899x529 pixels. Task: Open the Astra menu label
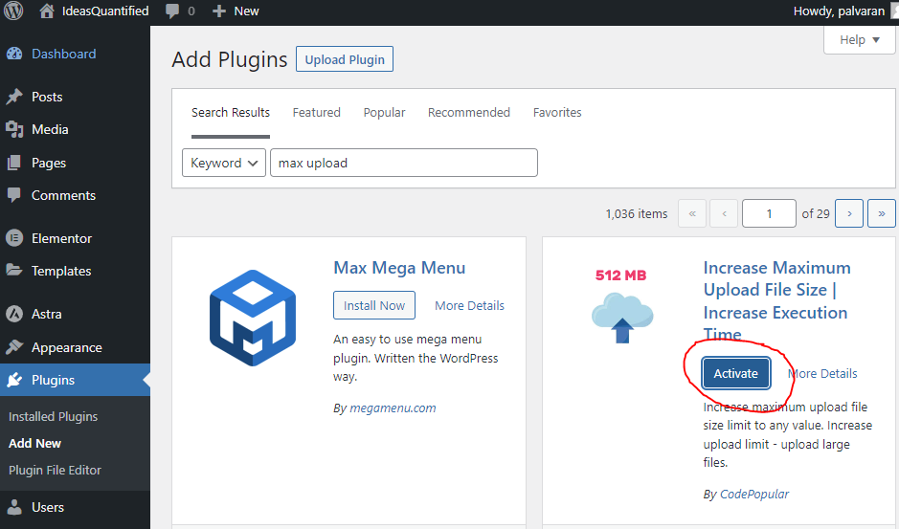(47, 314)
